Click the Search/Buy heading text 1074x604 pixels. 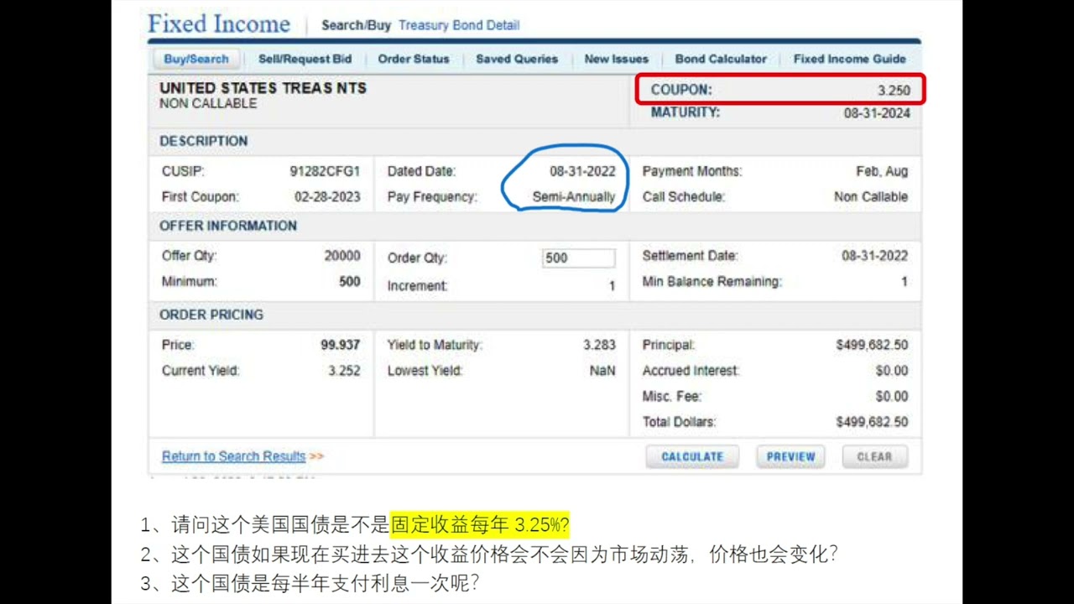357,25
